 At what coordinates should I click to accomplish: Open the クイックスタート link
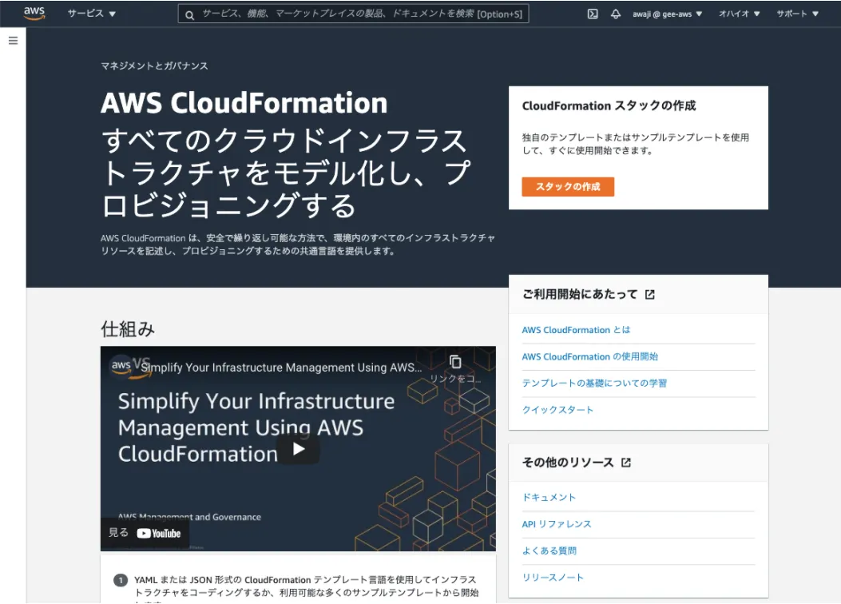pos(557,410)
